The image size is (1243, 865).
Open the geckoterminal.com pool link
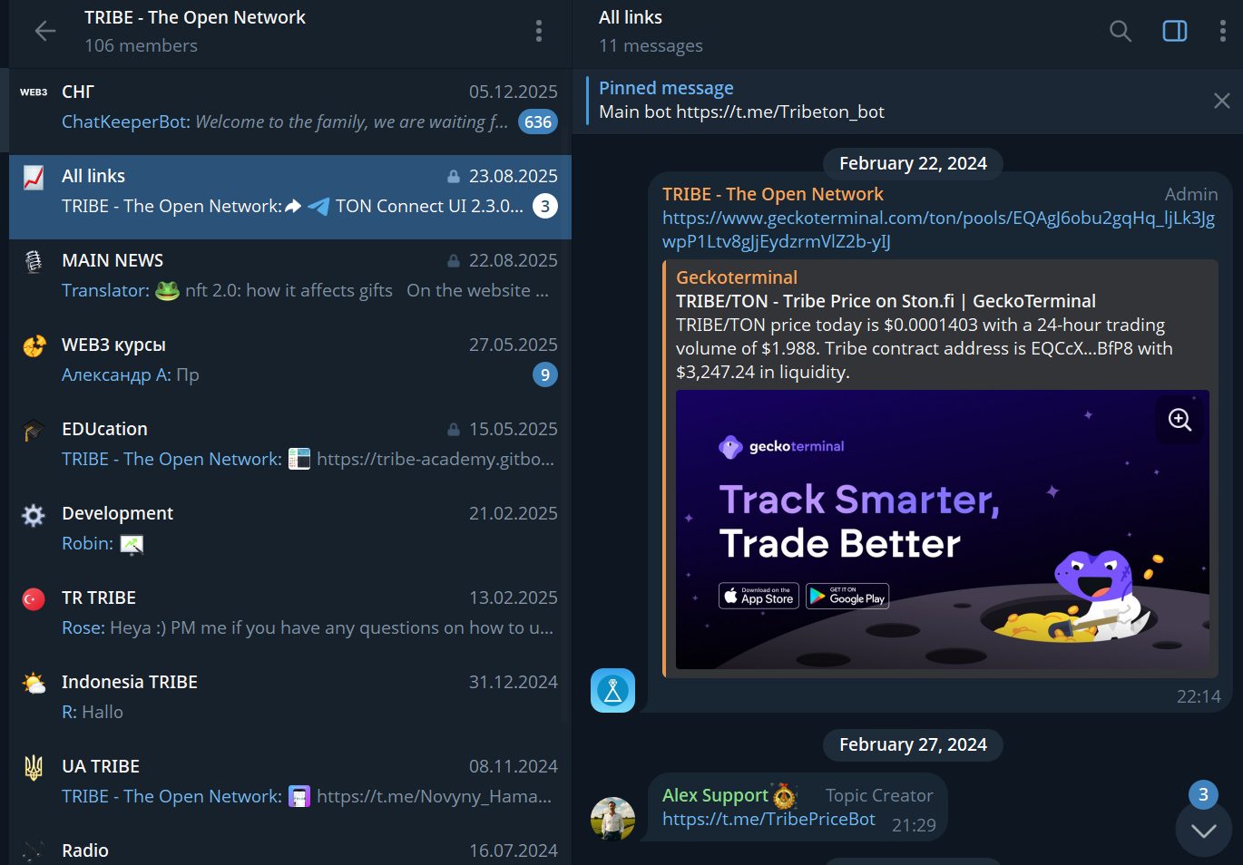(x=938, y=229)
